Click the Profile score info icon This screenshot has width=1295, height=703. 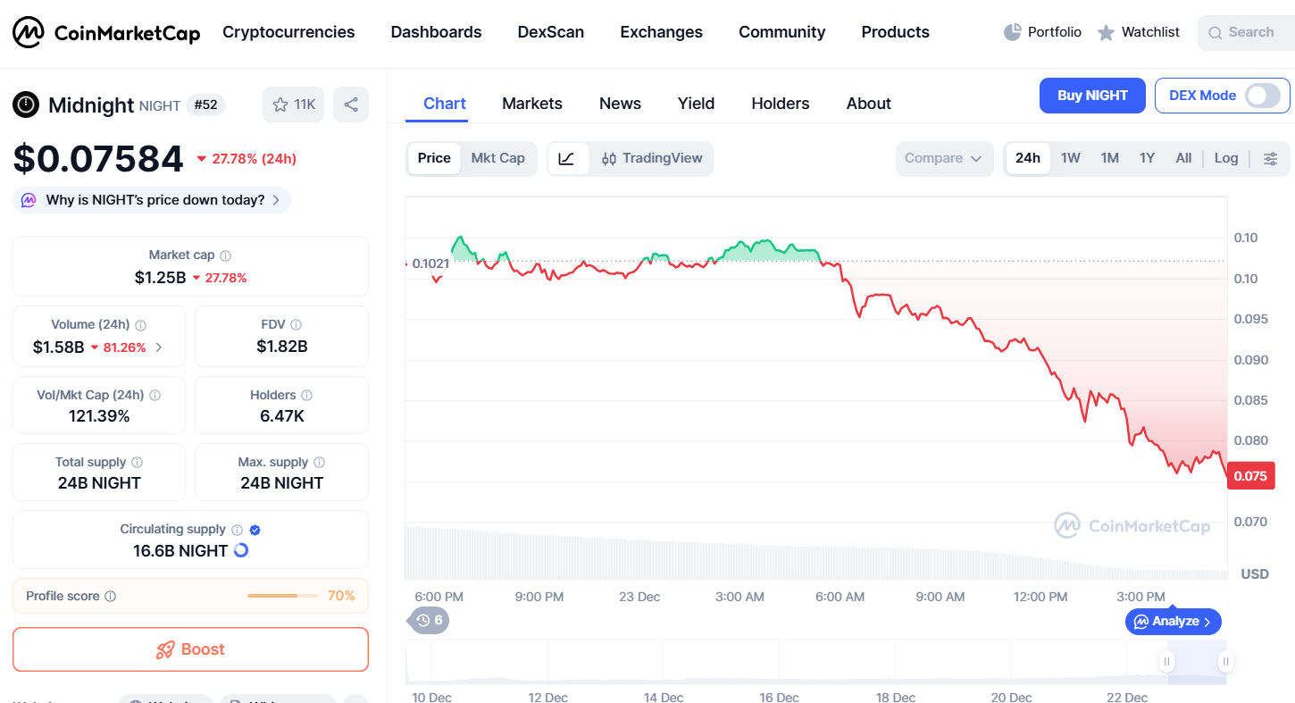pyautogui.click(x=111, y=596)
